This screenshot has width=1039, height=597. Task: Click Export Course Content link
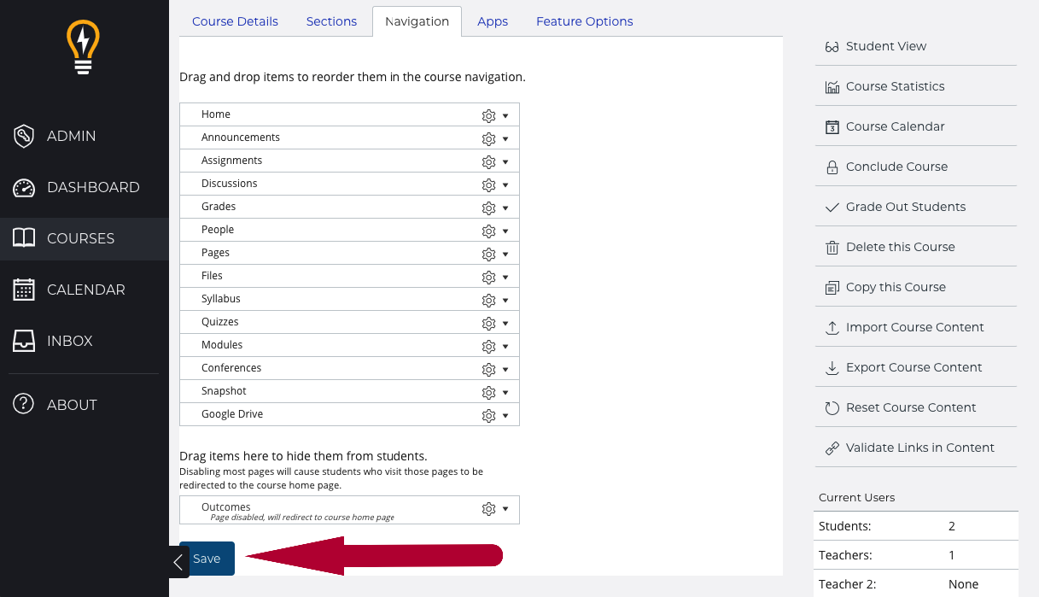coord(914,367)
